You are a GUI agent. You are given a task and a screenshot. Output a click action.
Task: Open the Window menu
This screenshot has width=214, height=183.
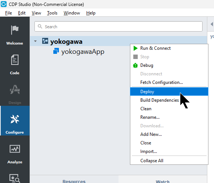(72, 13)
